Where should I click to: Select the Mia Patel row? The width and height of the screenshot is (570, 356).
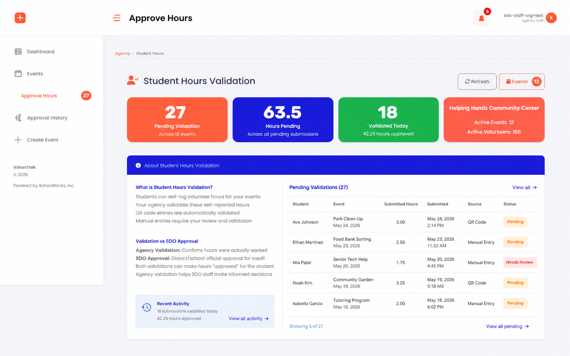pos(413,262)
